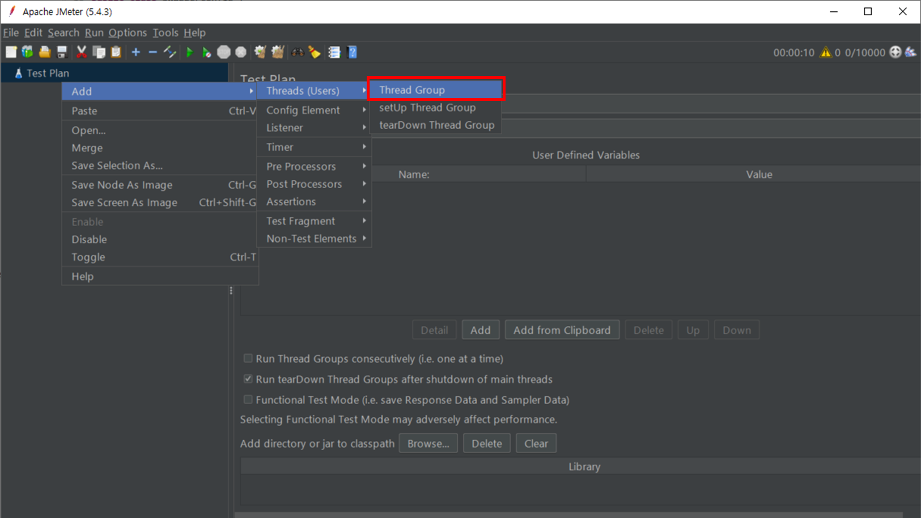Click the Paste clipboard icon
Screen dimensions: 921x518
coord(116,52)
